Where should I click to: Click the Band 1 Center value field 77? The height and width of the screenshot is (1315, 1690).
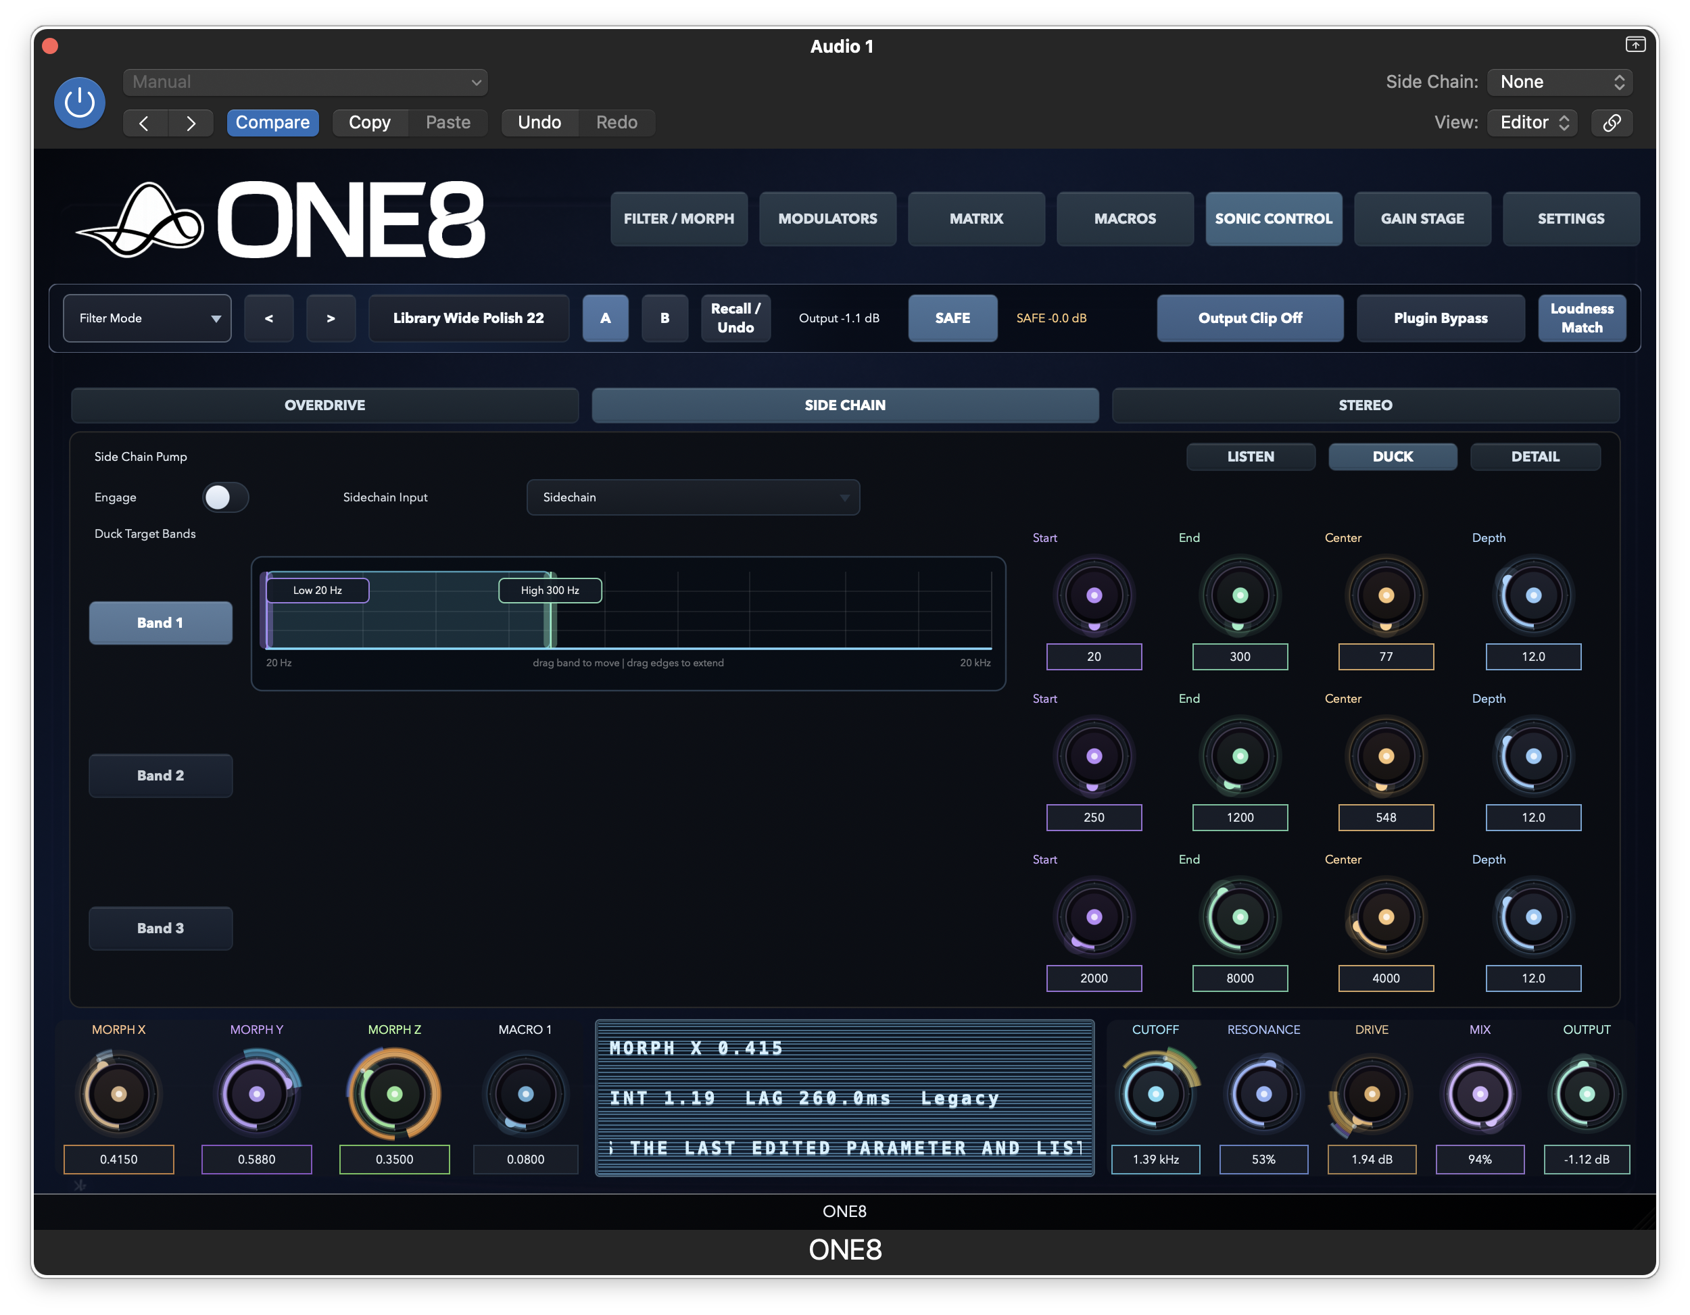[x=1386, y=657]
